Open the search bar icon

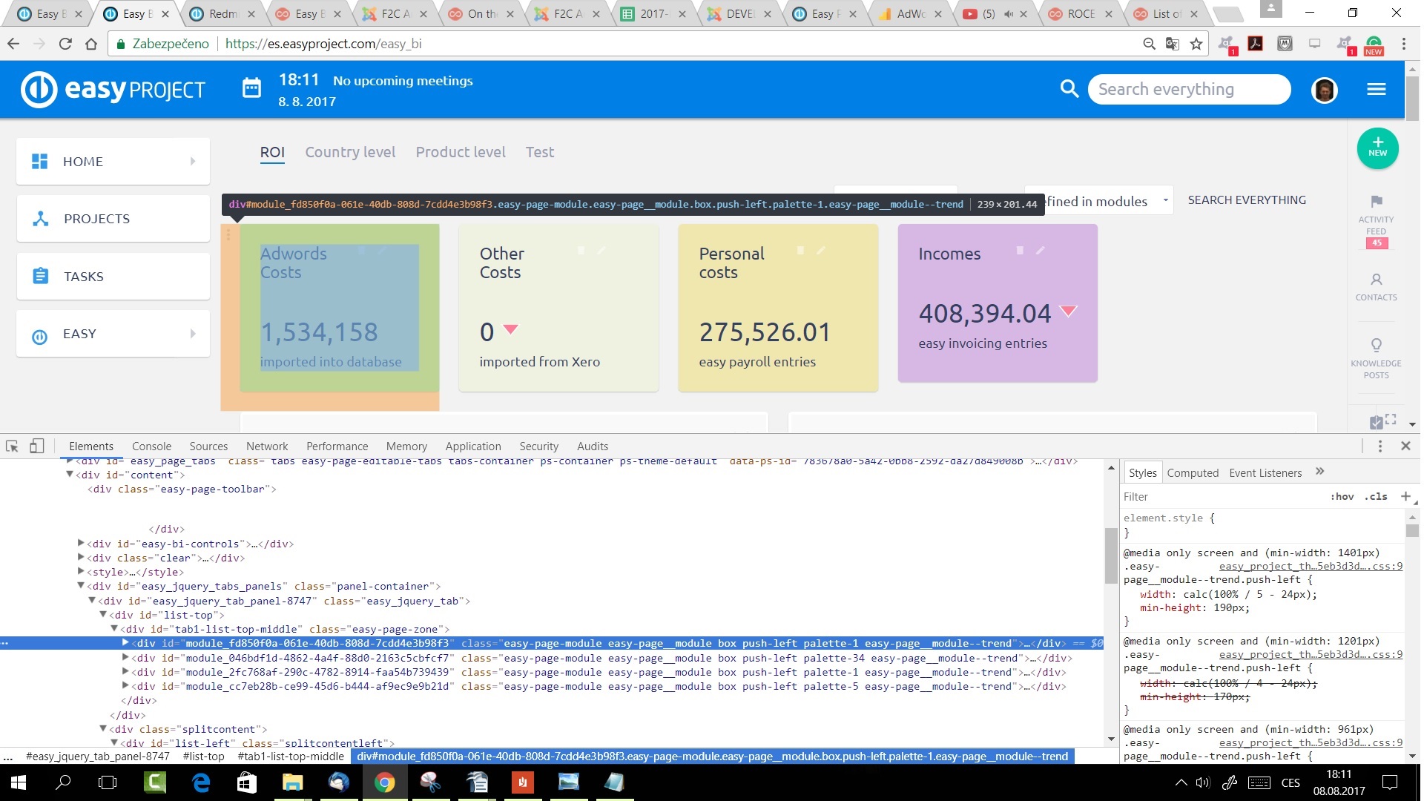[x=1069, y=89]
